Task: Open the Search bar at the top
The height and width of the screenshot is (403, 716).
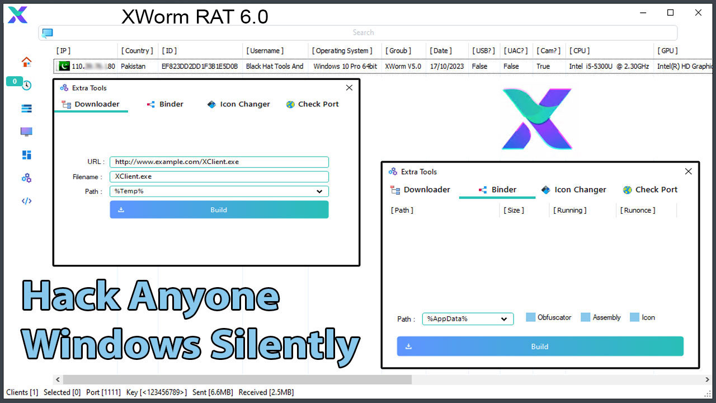Action: (x=363, y=32)
